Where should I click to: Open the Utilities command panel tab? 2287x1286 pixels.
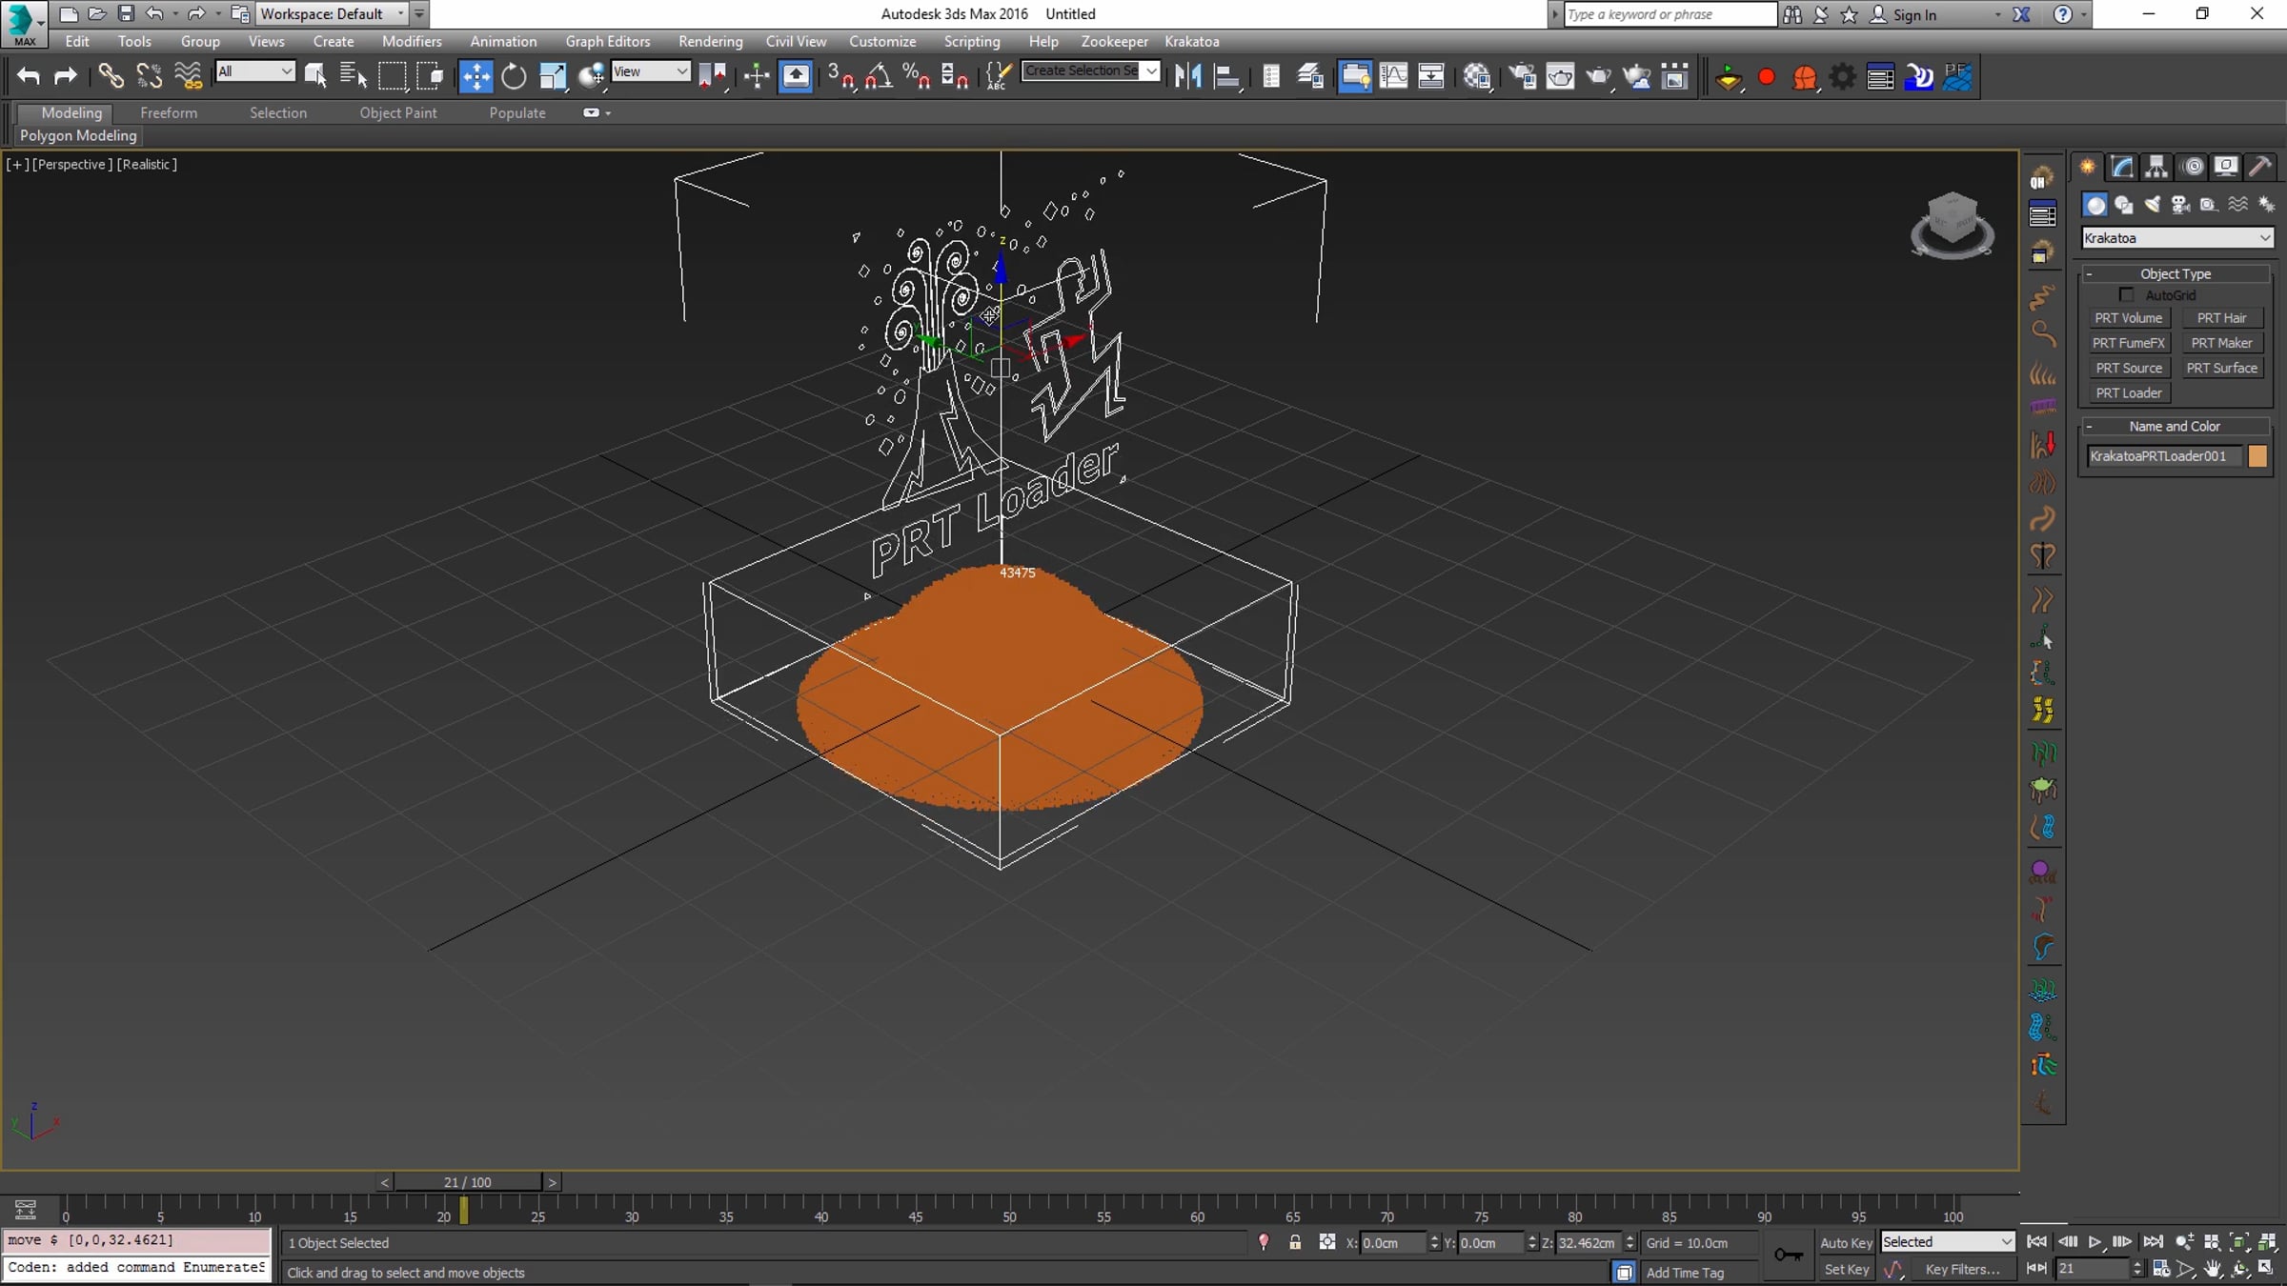coord(2260,167)
